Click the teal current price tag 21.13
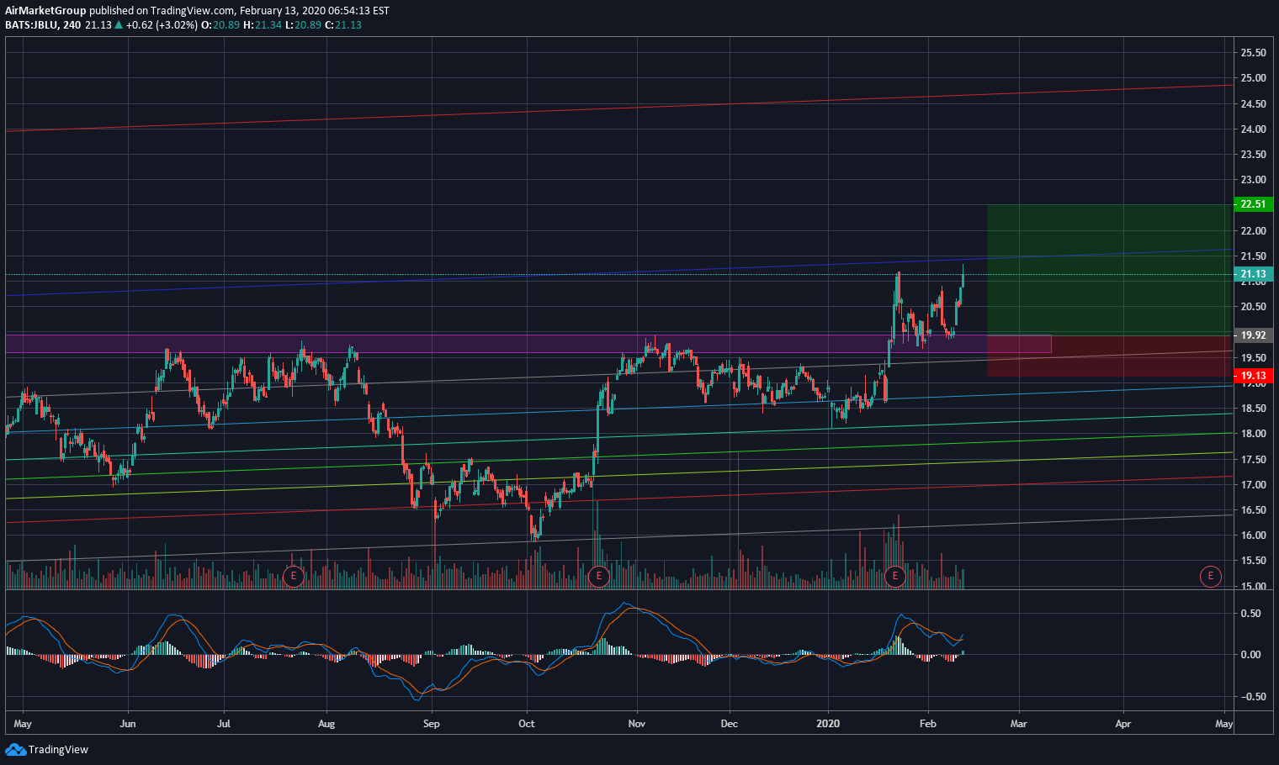This screenshot has height=765, width=1279. coord(1253,273)
